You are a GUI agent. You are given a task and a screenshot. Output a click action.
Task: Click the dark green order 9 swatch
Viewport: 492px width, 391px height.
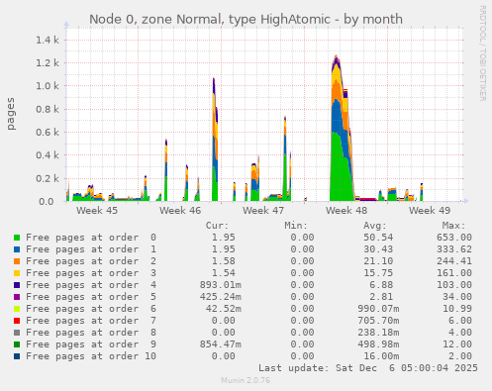[x=17, y=344]
